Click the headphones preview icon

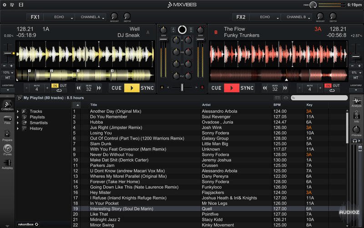point(355,141)
